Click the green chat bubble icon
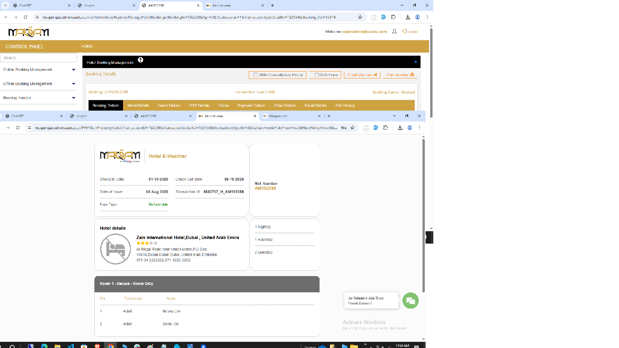This screenshot has height=348, width=619. coord(410,300)
